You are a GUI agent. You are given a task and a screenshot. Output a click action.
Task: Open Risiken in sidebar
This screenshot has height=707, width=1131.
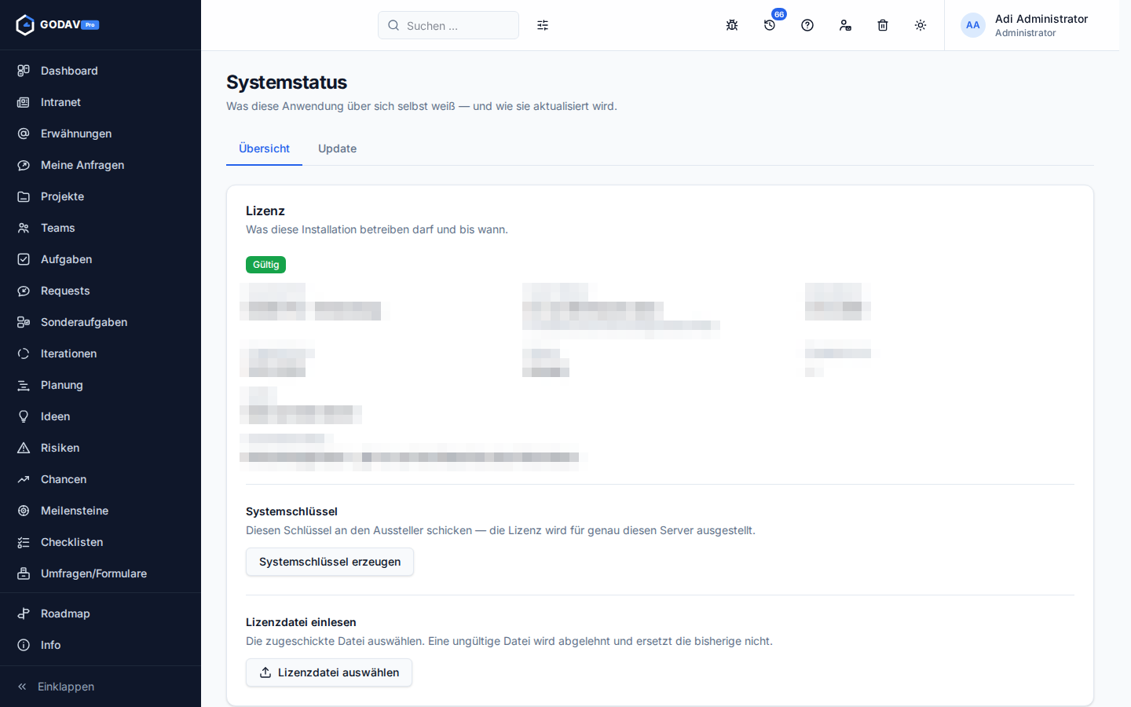101,448
